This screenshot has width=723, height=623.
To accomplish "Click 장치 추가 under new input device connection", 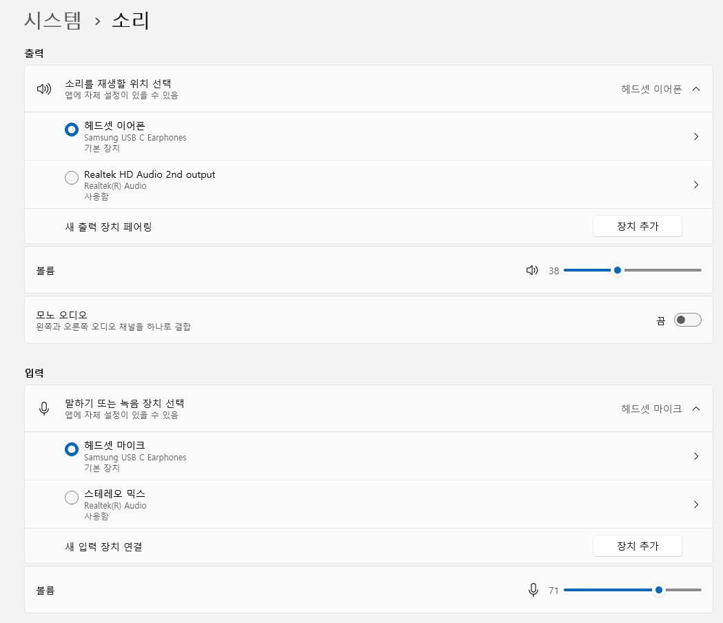I will click(637, 545).
